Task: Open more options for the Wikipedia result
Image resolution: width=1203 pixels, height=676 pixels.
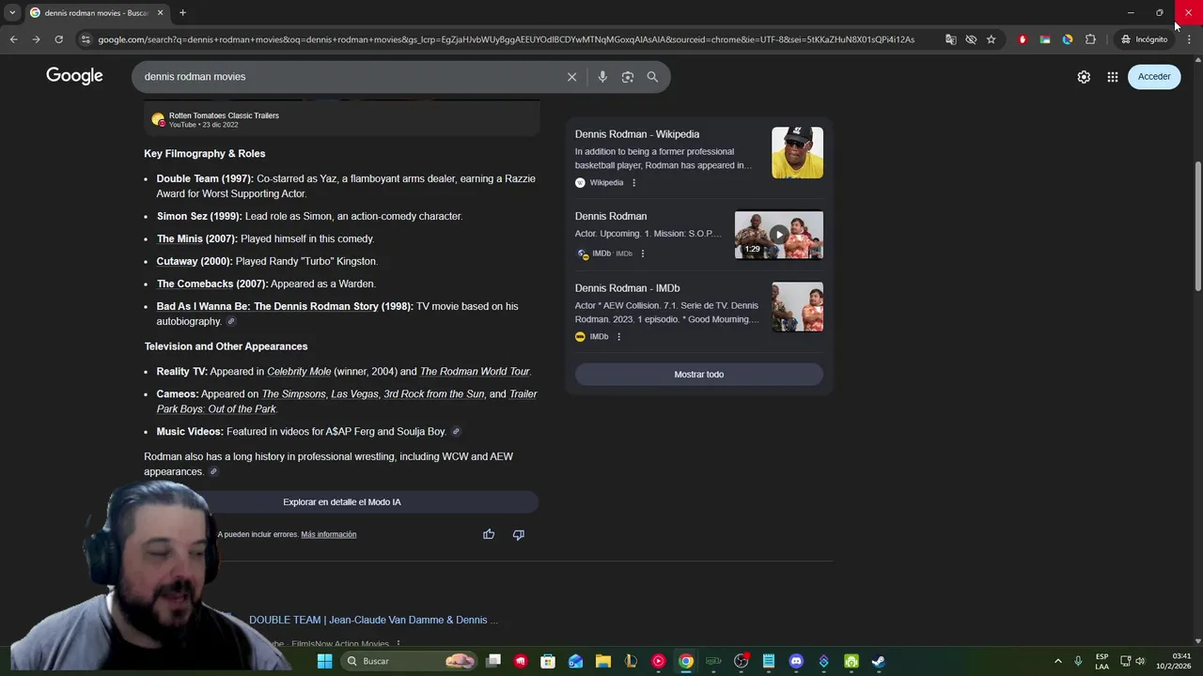Action: [x=633, y=183]
